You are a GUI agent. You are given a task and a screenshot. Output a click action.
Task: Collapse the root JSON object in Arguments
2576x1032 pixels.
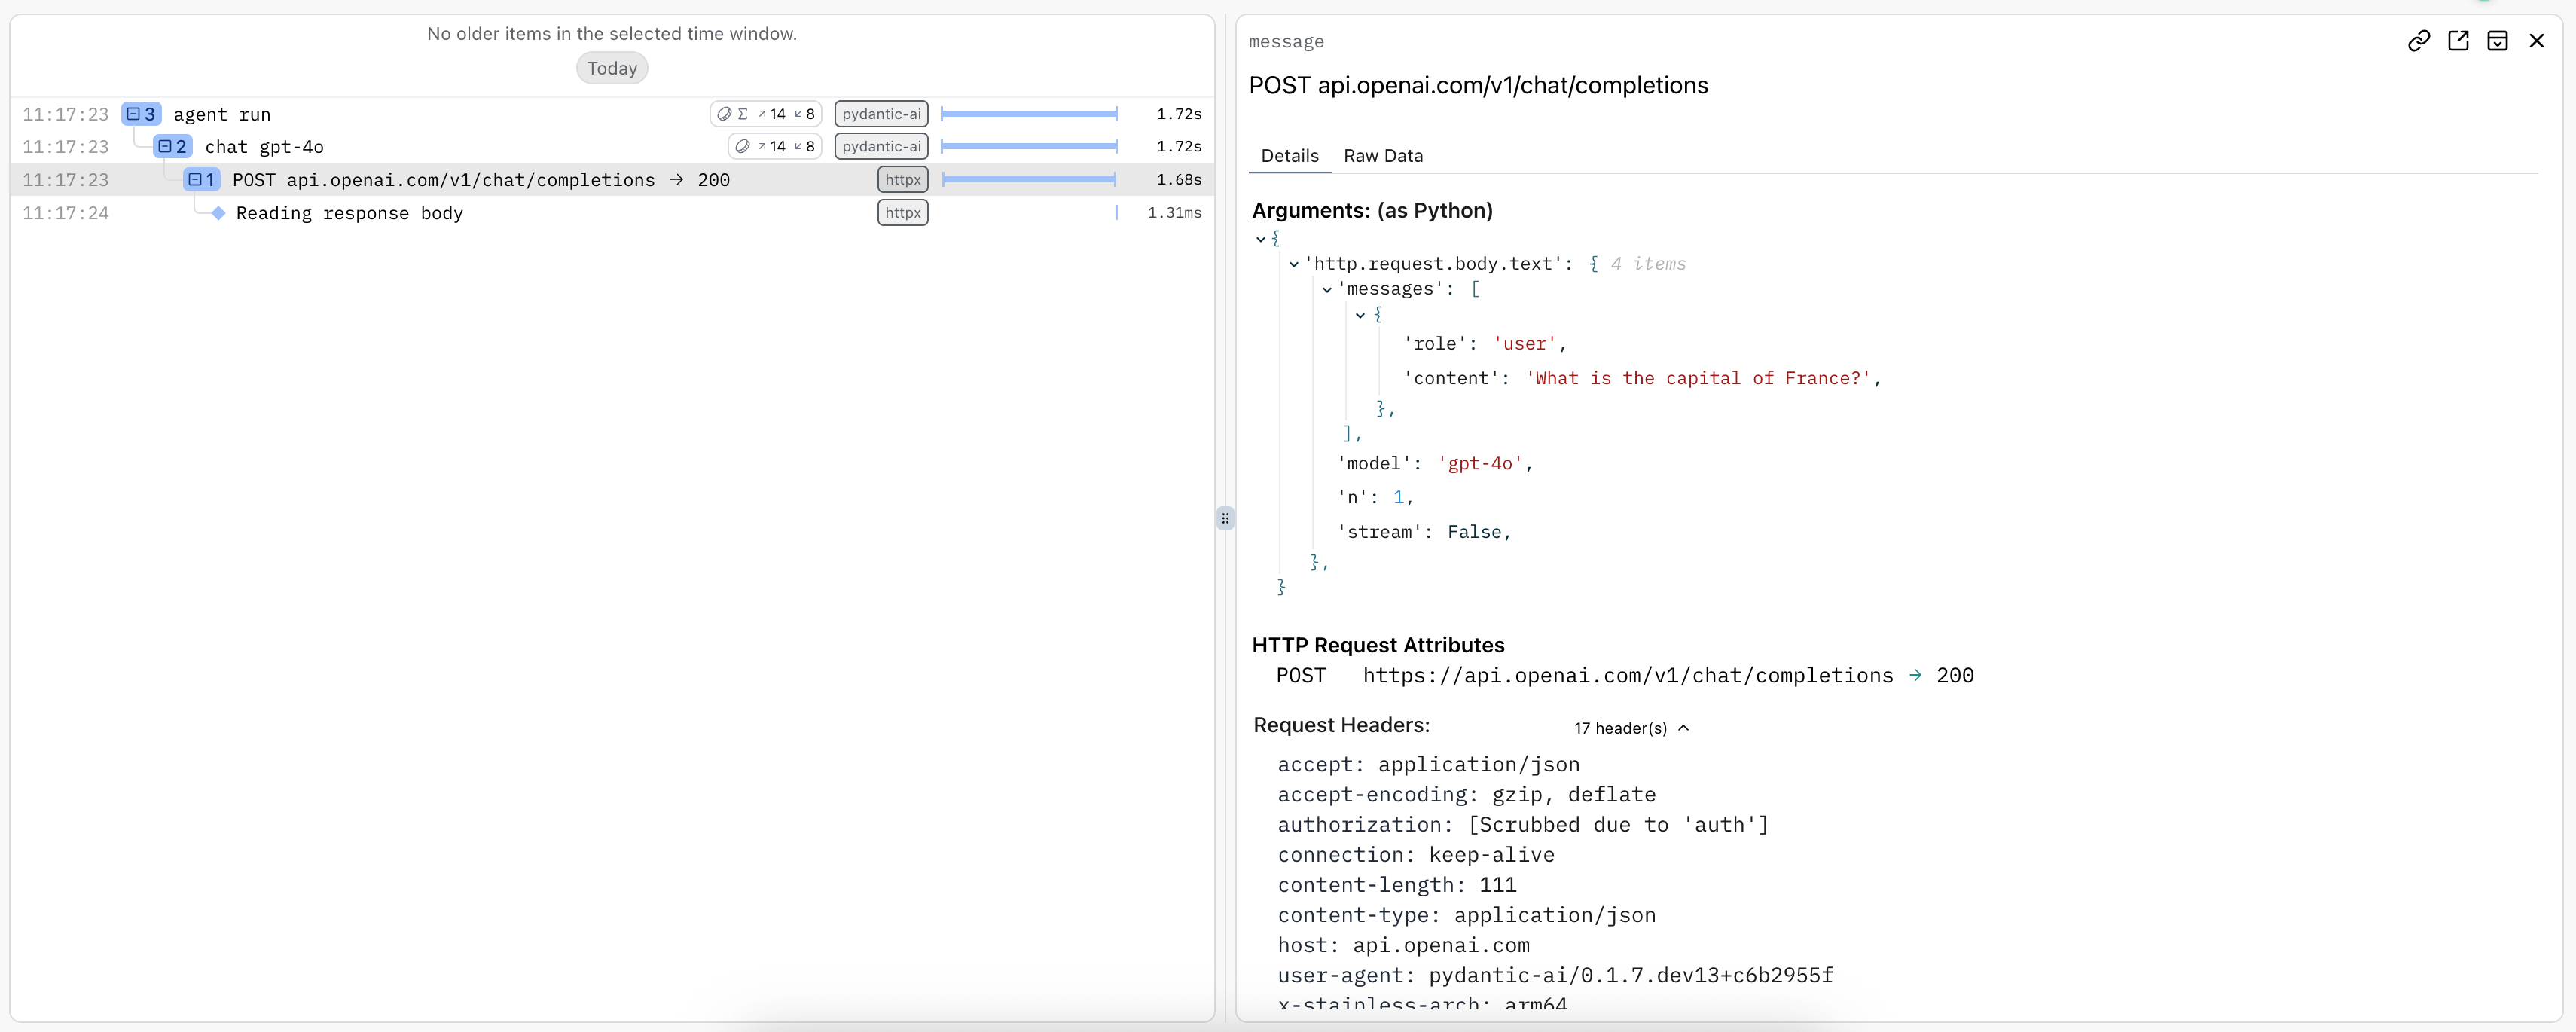(1262, 238)
